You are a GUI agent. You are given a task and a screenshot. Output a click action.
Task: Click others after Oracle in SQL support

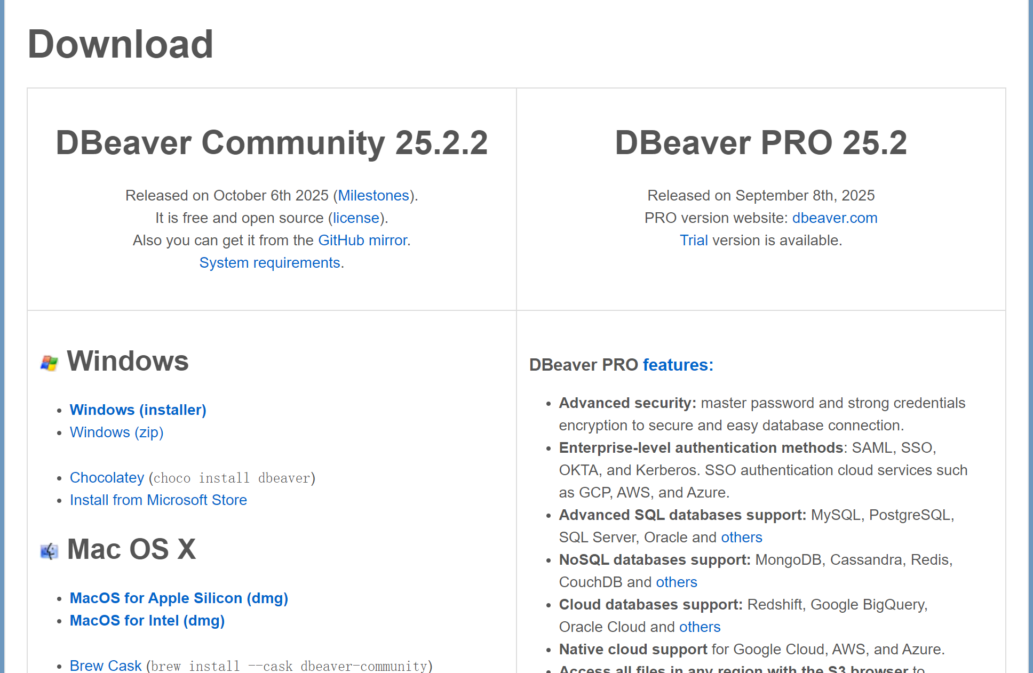click(x=741, y=538)
